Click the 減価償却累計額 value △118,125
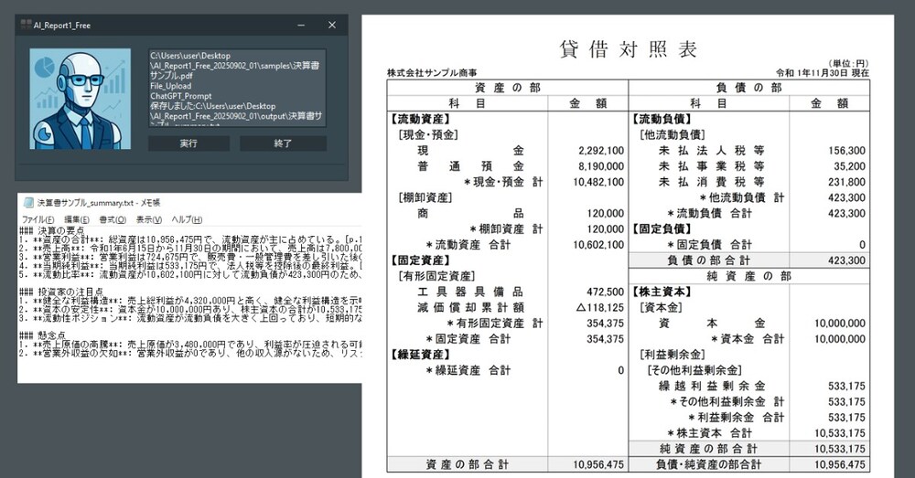The width and height of the screenshot is (915, 478). (x=600, y=308)
